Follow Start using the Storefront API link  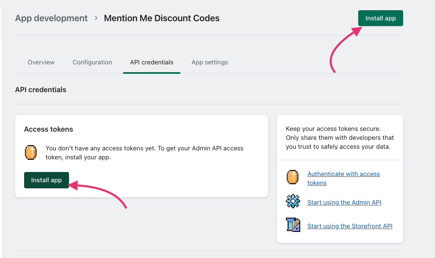point(350,226)
